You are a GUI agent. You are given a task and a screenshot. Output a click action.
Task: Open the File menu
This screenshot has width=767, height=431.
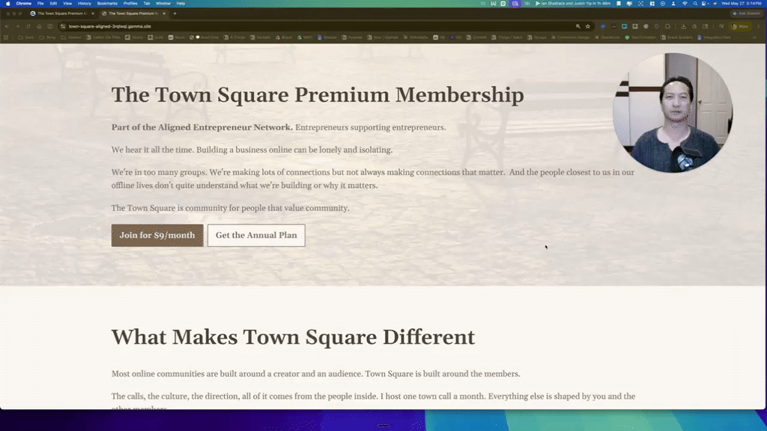[x=40, y=4]
